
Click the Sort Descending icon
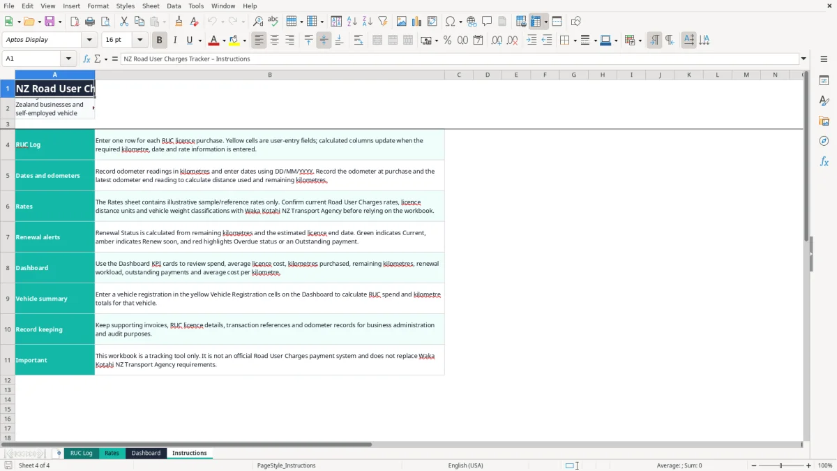point(368,22)
